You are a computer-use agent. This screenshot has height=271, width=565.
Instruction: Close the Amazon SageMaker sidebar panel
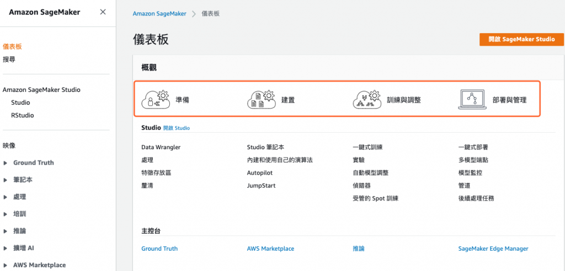point(103,12)
